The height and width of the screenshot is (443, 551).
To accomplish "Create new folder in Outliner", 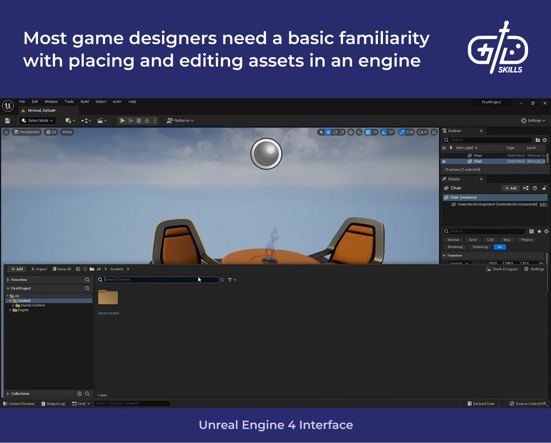I will [x=538, y=140].
